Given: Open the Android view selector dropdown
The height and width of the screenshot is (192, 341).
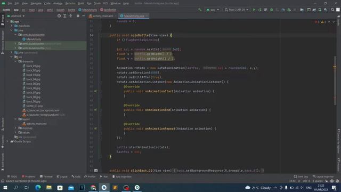Looking at the screenshot, I should [17, 16].
